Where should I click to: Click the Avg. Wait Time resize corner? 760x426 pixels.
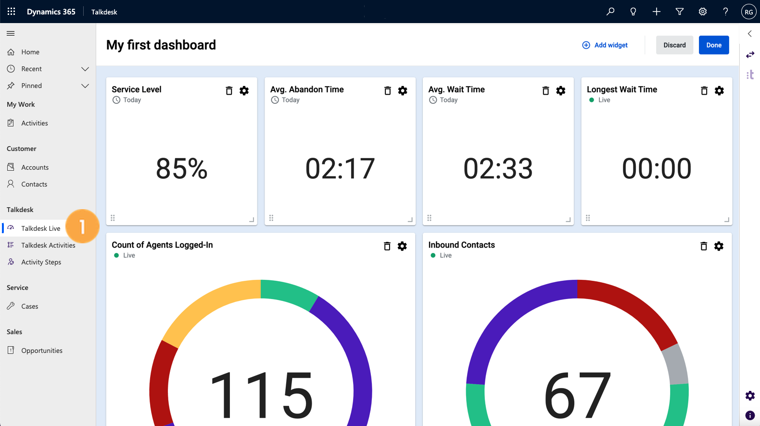pos(568,220)
